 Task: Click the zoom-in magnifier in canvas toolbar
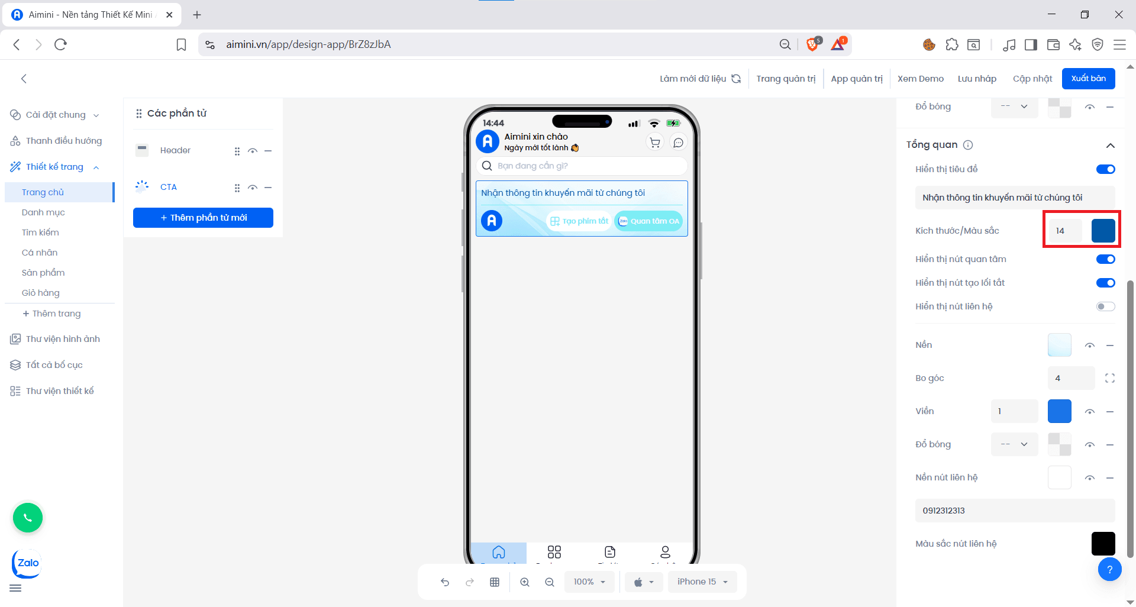click(x=525, y=582)
